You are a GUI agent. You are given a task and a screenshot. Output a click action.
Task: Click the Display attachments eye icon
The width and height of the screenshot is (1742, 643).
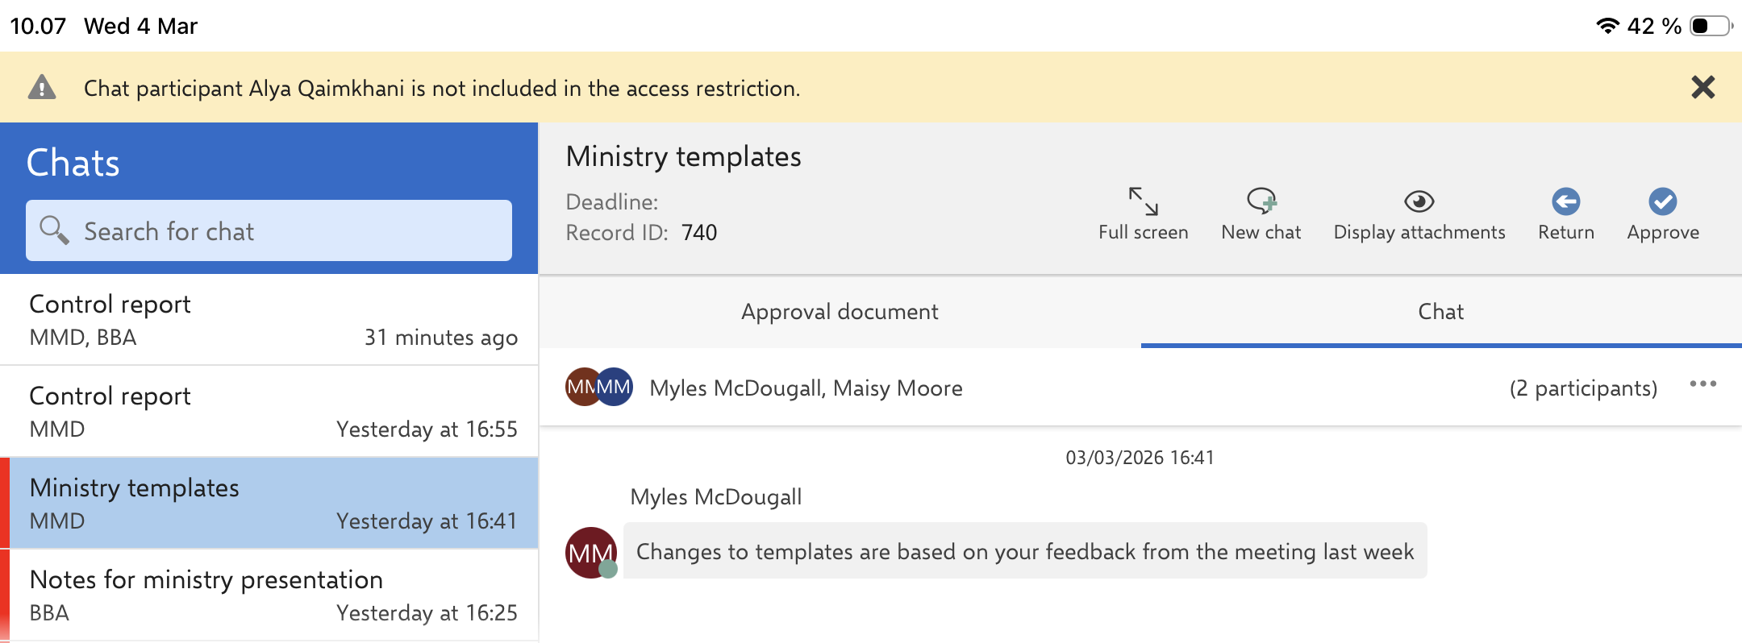pos(1419,201)
